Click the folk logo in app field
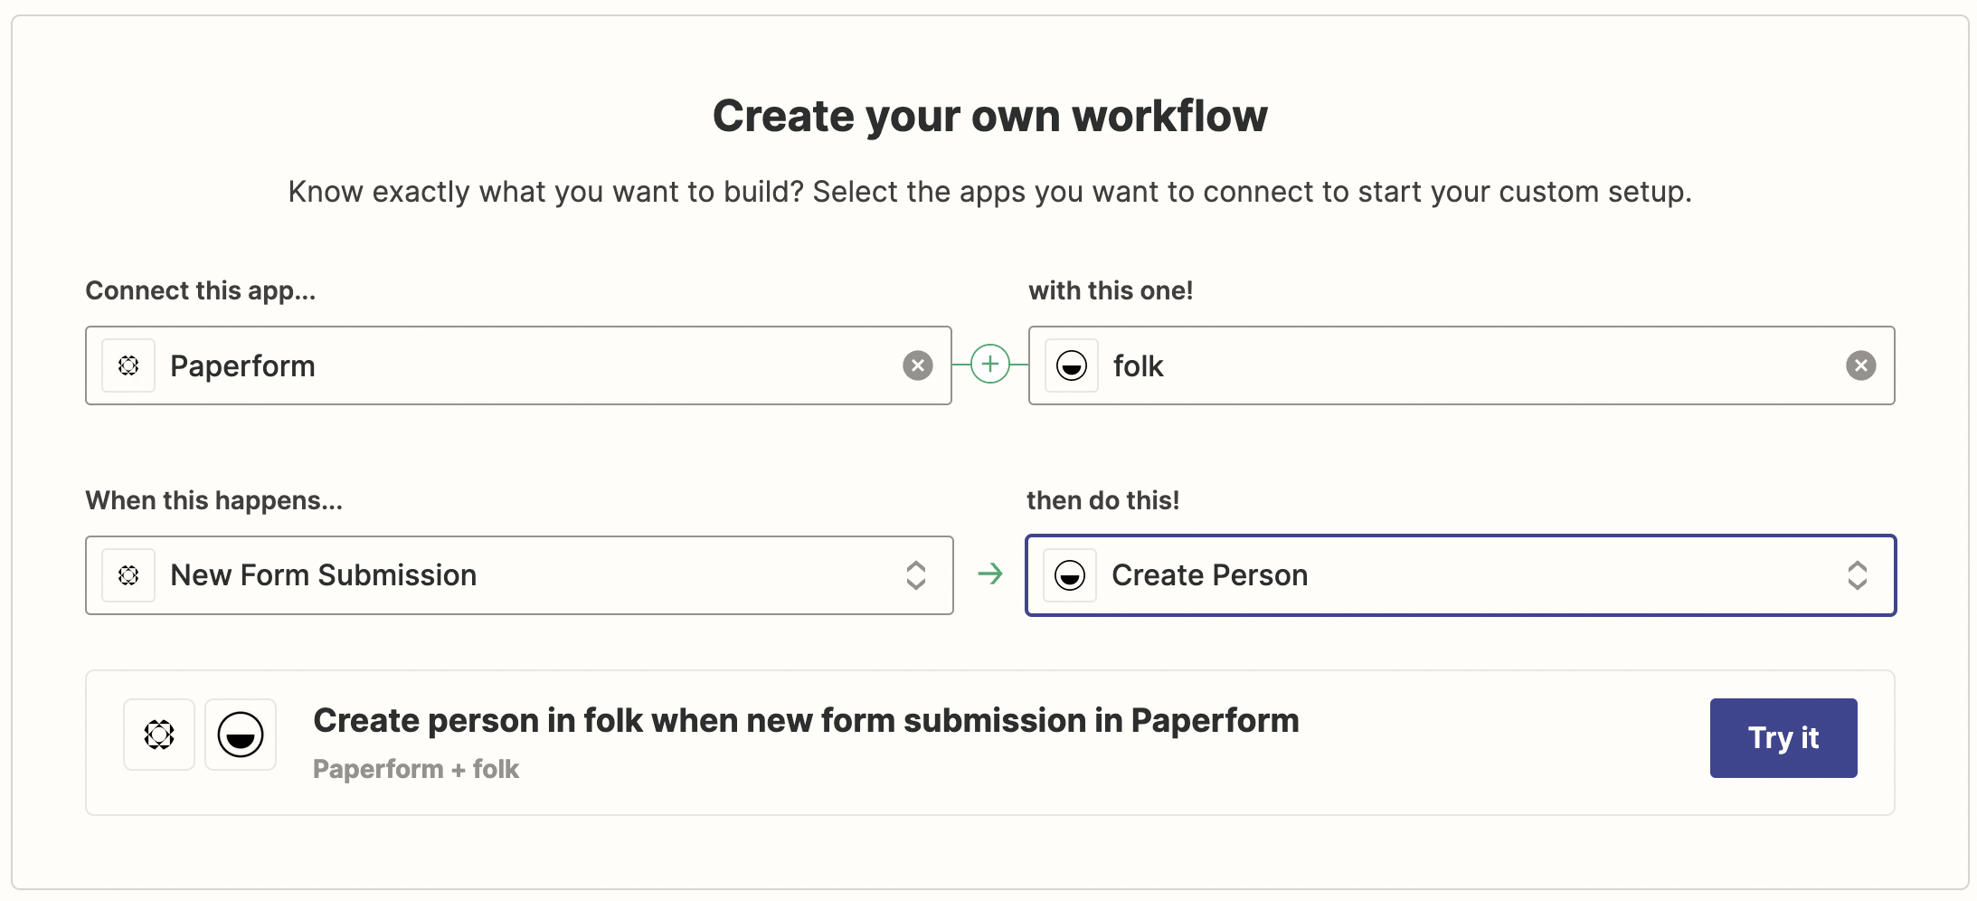Image resolution: width=1977 pixels, height=901 pixels. click(x=1072, y=365)
